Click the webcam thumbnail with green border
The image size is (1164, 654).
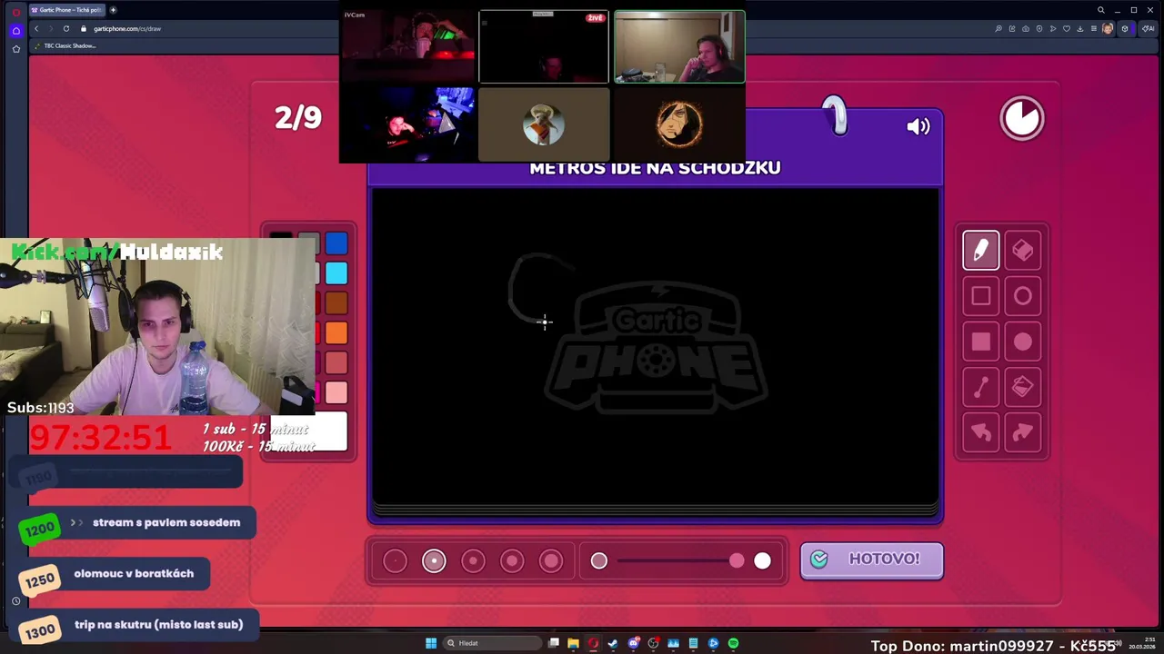tap(679, 46)
